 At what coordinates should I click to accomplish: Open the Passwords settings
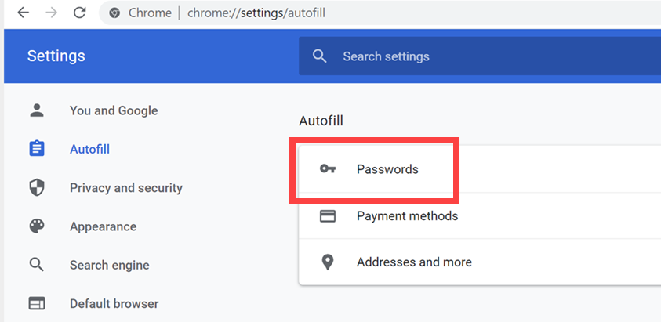[x=387, y=169]
